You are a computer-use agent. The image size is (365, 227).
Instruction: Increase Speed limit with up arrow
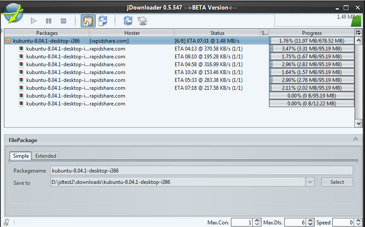click(358, 220)
